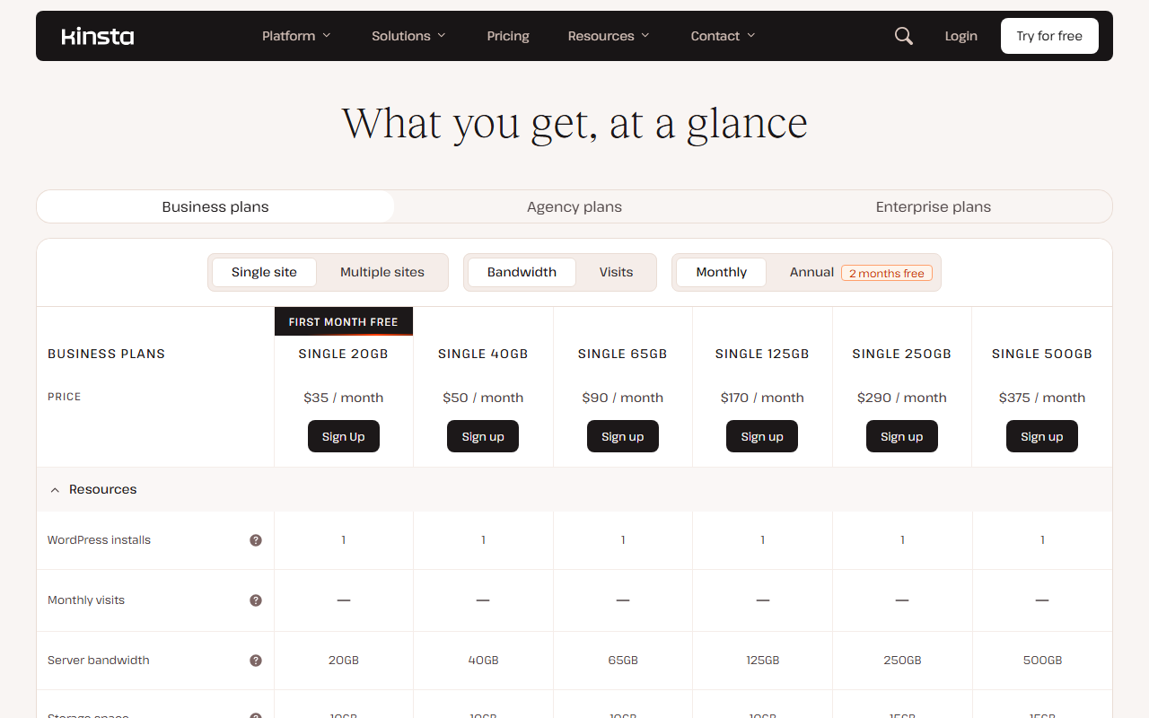Click the Login link
Image resolution: width=1149 pixels, height=718 pixels.
point(960,36)
